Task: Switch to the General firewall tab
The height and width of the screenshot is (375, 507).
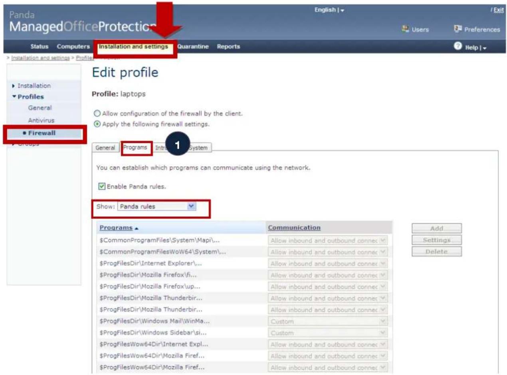Action: [x=105, y=148]
